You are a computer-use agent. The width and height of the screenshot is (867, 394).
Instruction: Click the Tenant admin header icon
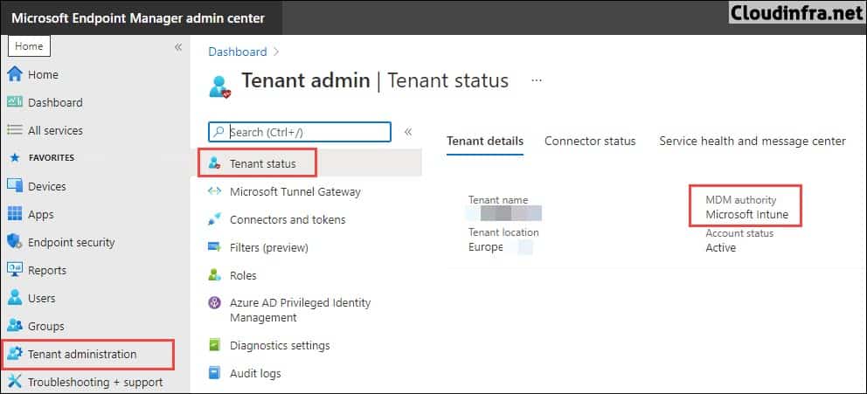click(x=219, y=86)
